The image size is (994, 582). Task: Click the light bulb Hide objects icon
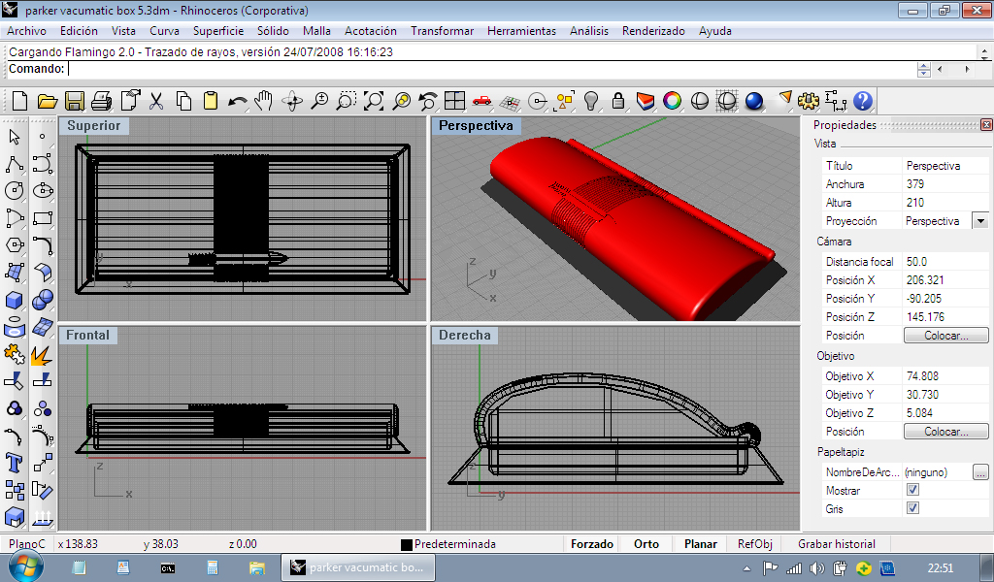[x=590, y=101]
